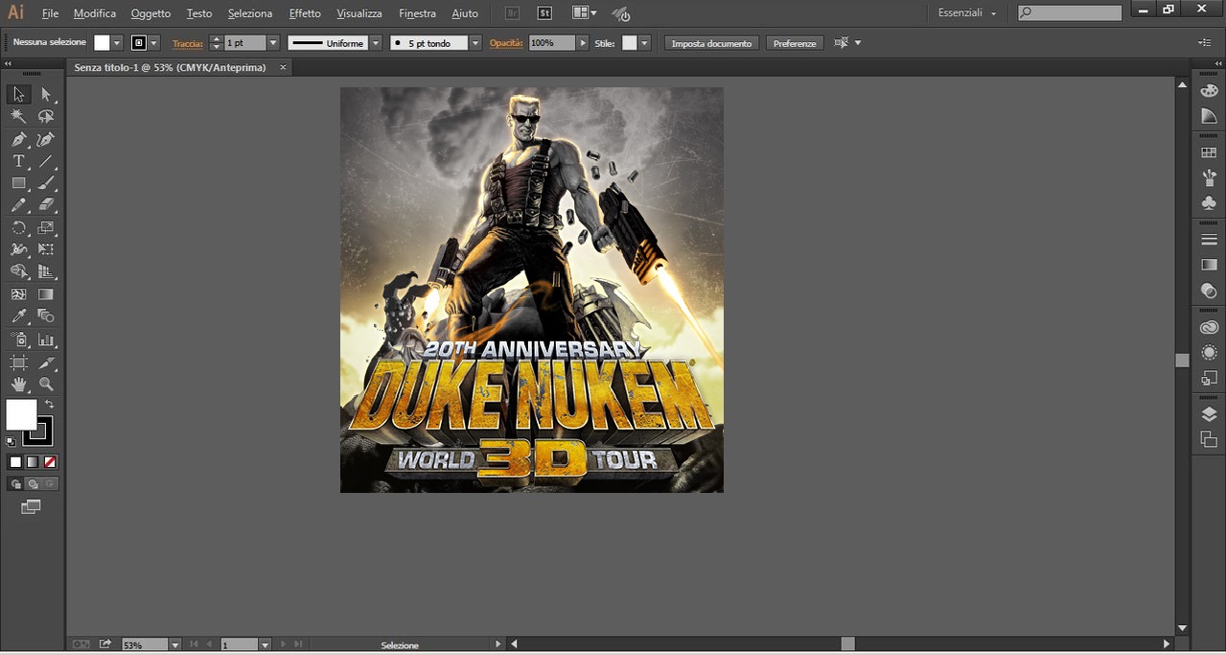Open the Creative Cloud Libraries panel

click(x=1209, y=328)
